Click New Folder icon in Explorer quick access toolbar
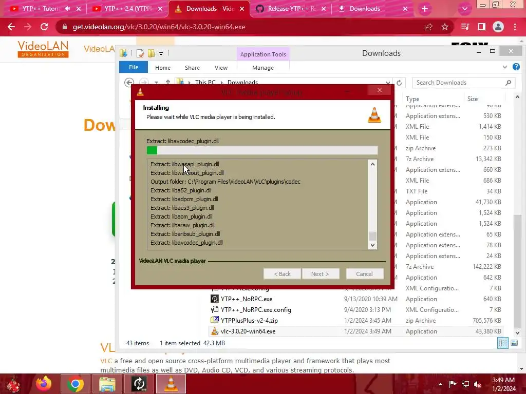This screenshot has height=394, width=526. point(152,53)
